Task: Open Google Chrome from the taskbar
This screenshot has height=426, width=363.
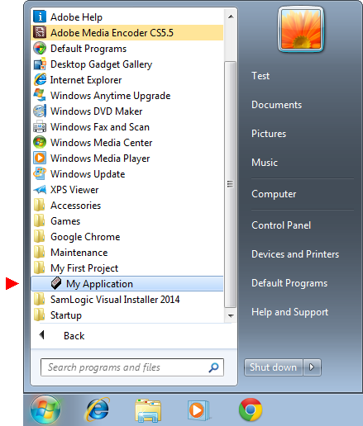Action: coord(251,409)
